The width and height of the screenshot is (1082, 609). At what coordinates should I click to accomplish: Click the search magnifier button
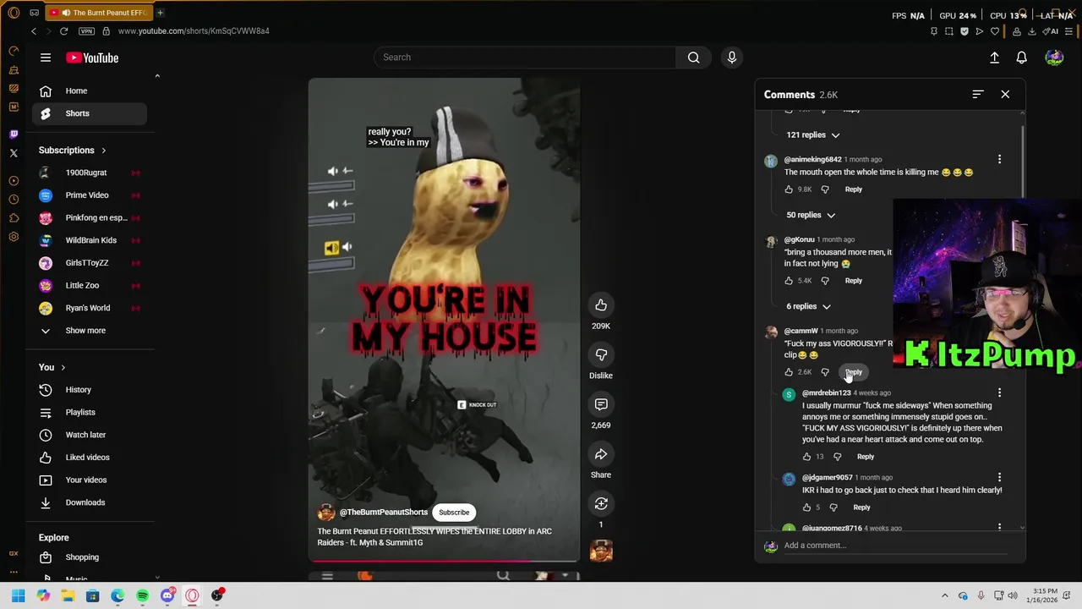(693, 58)
